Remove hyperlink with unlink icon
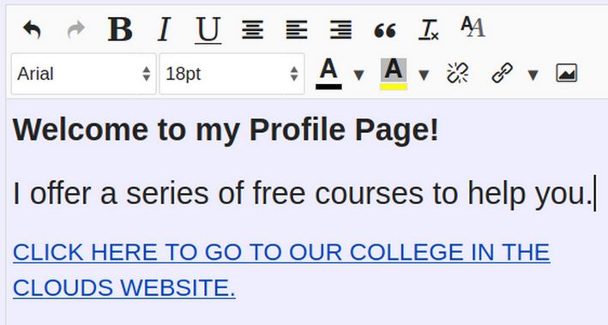Viewport: 608px width, 325px height. 458,73
